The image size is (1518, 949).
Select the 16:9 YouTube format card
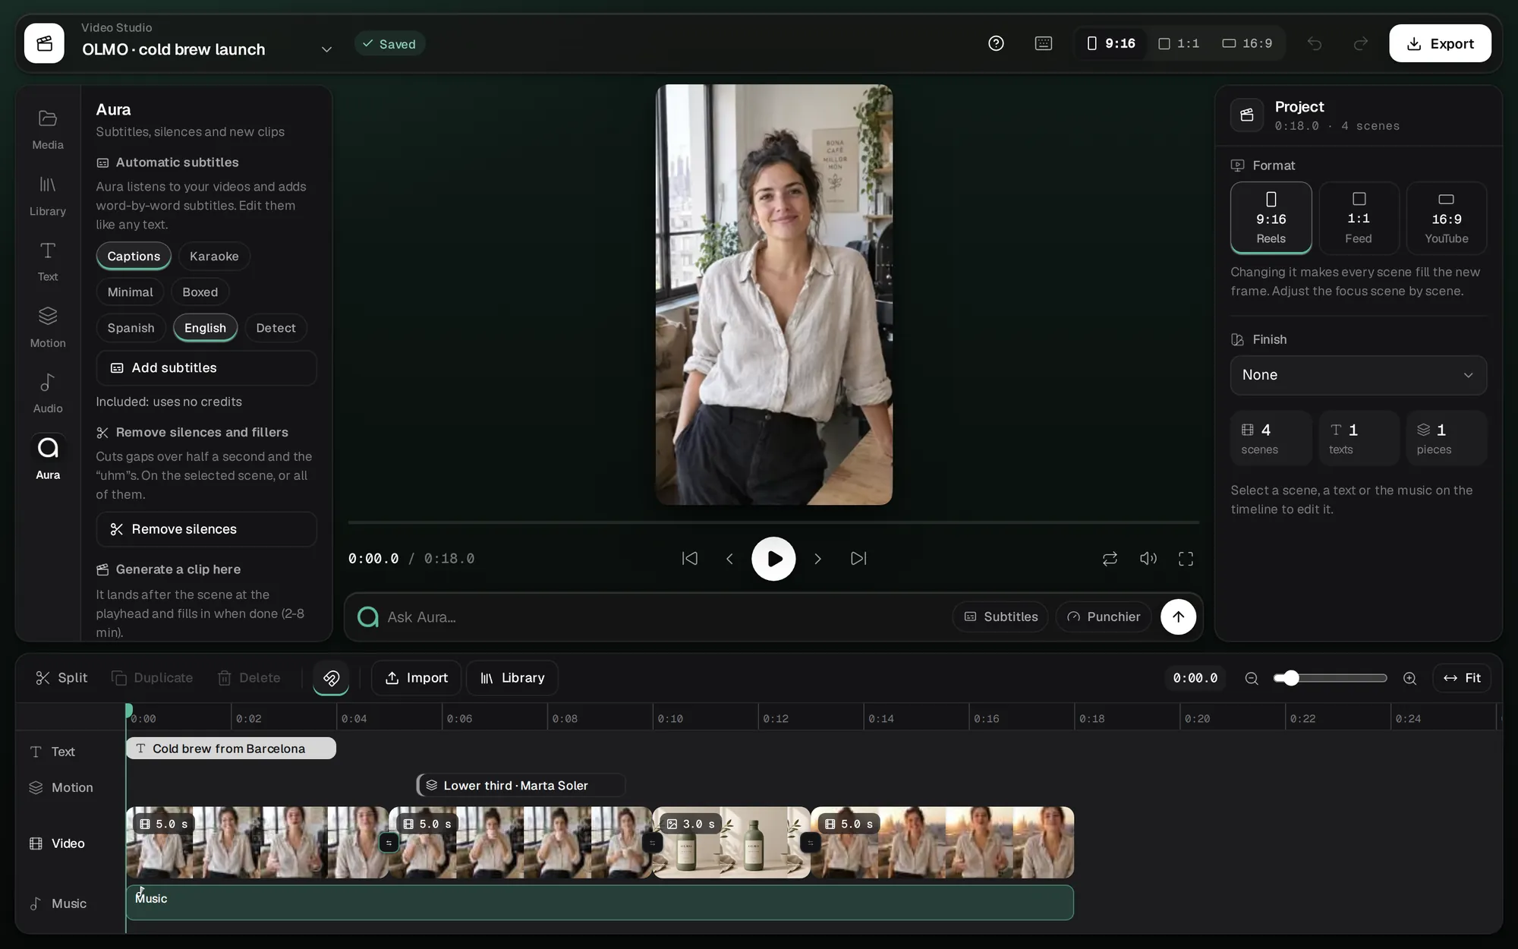click(x=1446, y=218)
